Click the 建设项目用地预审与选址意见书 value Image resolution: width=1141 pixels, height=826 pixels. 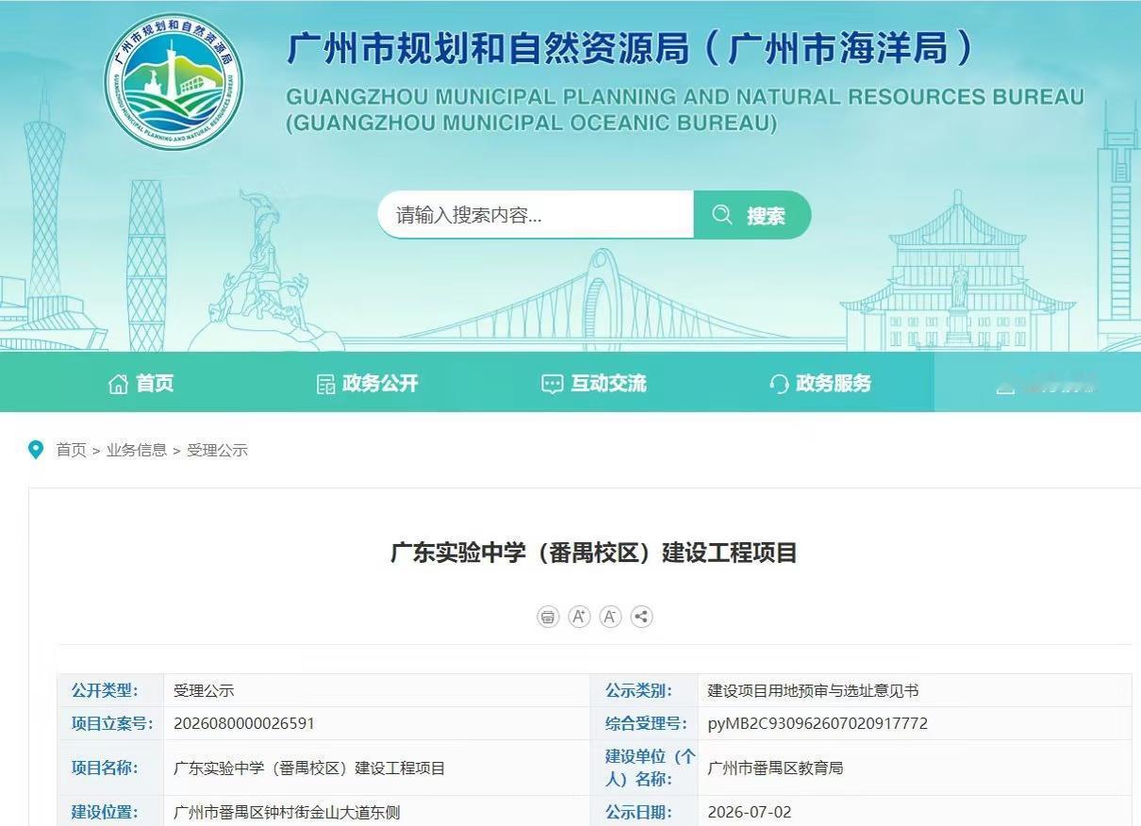813,691
